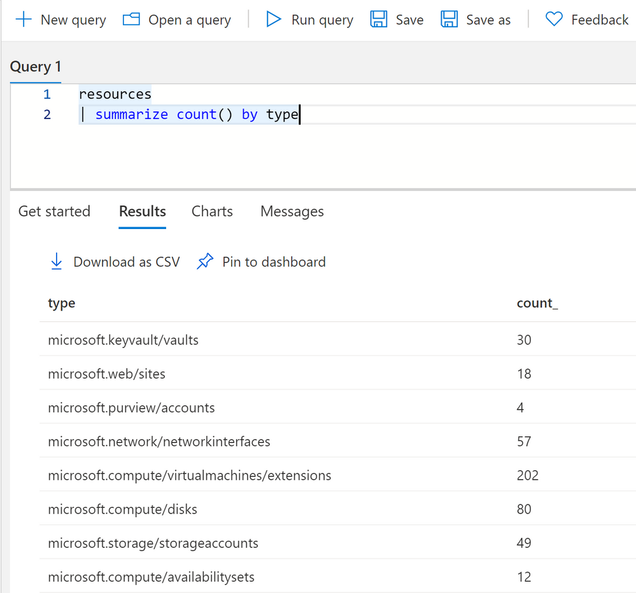Click Download as CSV text
Screen dimensions: 636x593
click(127, 262)
